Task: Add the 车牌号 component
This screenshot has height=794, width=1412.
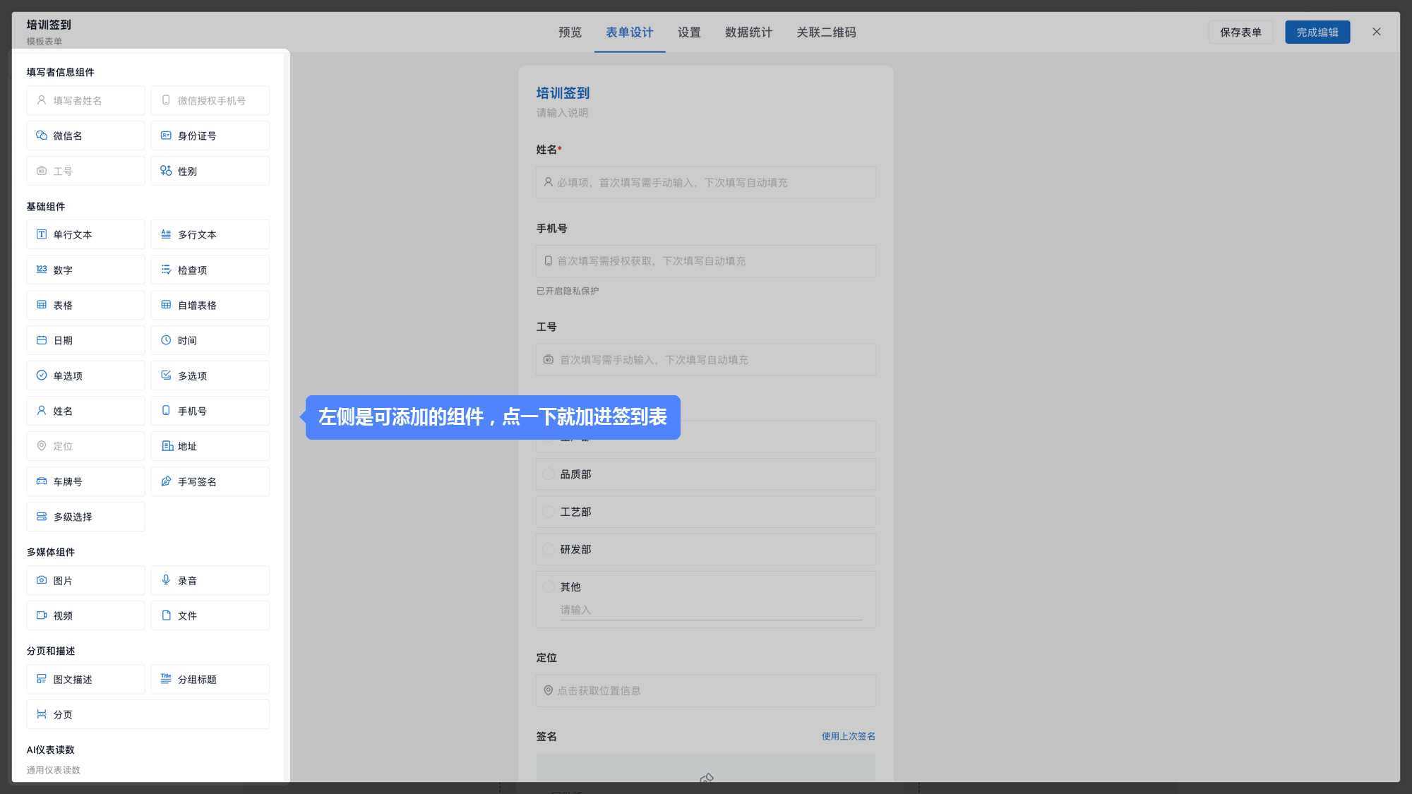Action: coord(85,481)
